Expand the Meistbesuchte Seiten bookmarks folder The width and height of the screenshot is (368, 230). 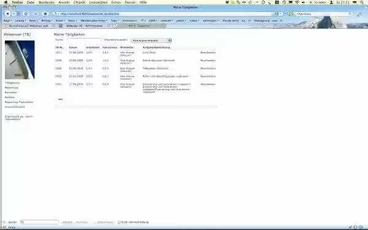(94, 21)
